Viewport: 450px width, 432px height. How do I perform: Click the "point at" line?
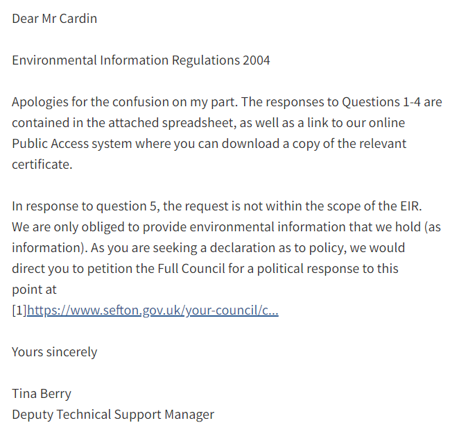[34, 289]
